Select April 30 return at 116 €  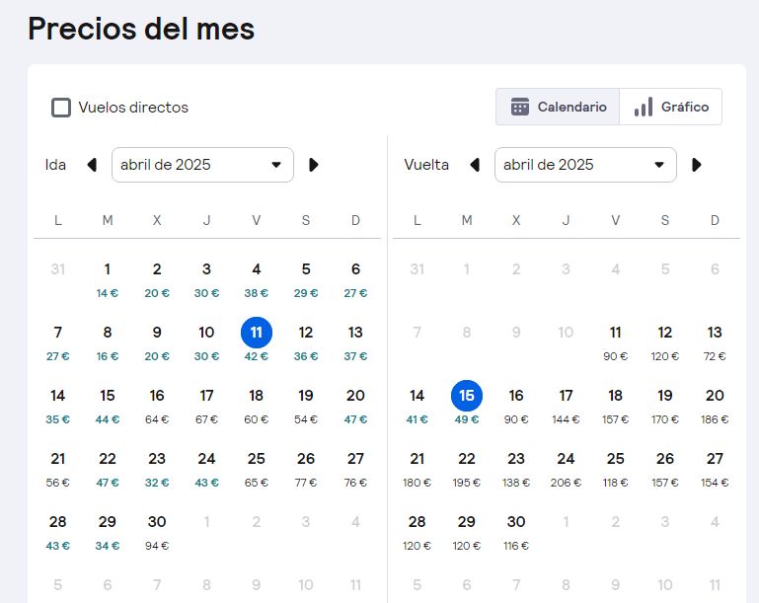pos(516,533)
